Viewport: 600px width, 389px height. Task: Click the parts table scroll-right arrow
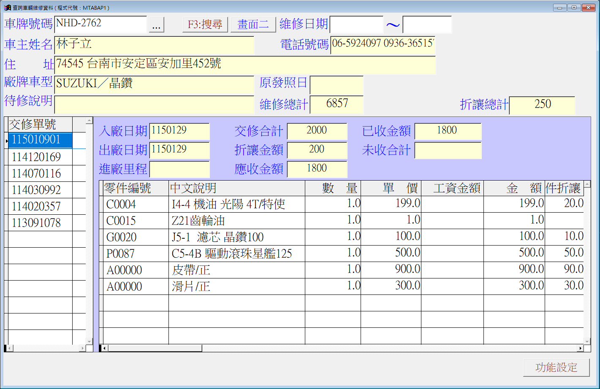pos(581,348)
